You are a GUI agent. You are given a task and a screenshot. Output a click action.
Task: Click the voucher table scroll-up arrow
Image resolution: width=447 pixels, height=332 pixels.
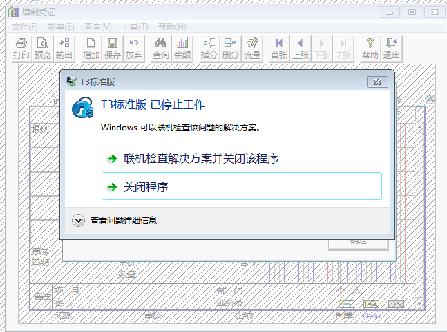pos(419,127)
